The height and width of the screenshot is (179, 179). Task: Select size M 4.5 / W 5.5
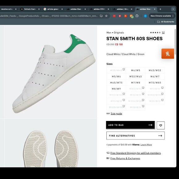(x=155, y=70)
